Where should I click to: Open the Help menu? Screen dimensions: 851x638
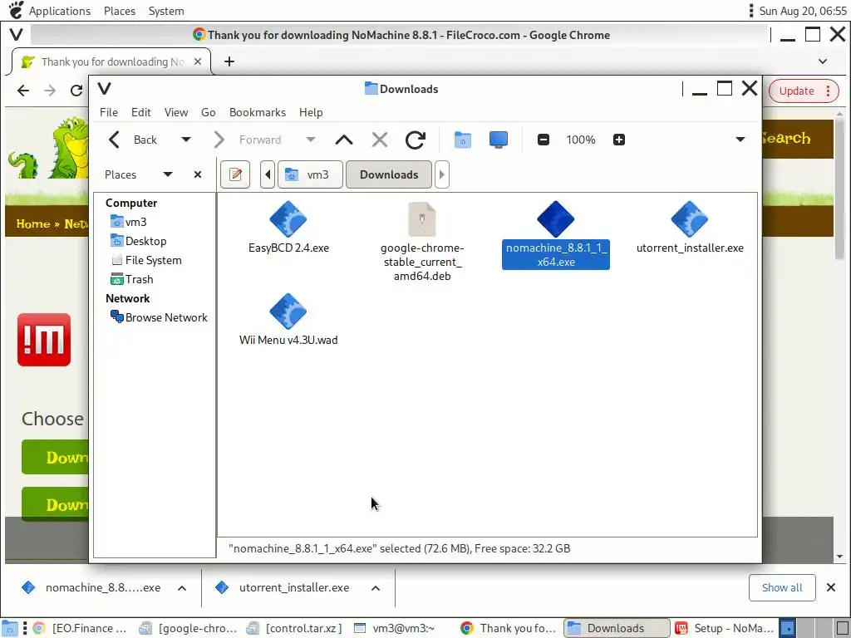[311, 112]
